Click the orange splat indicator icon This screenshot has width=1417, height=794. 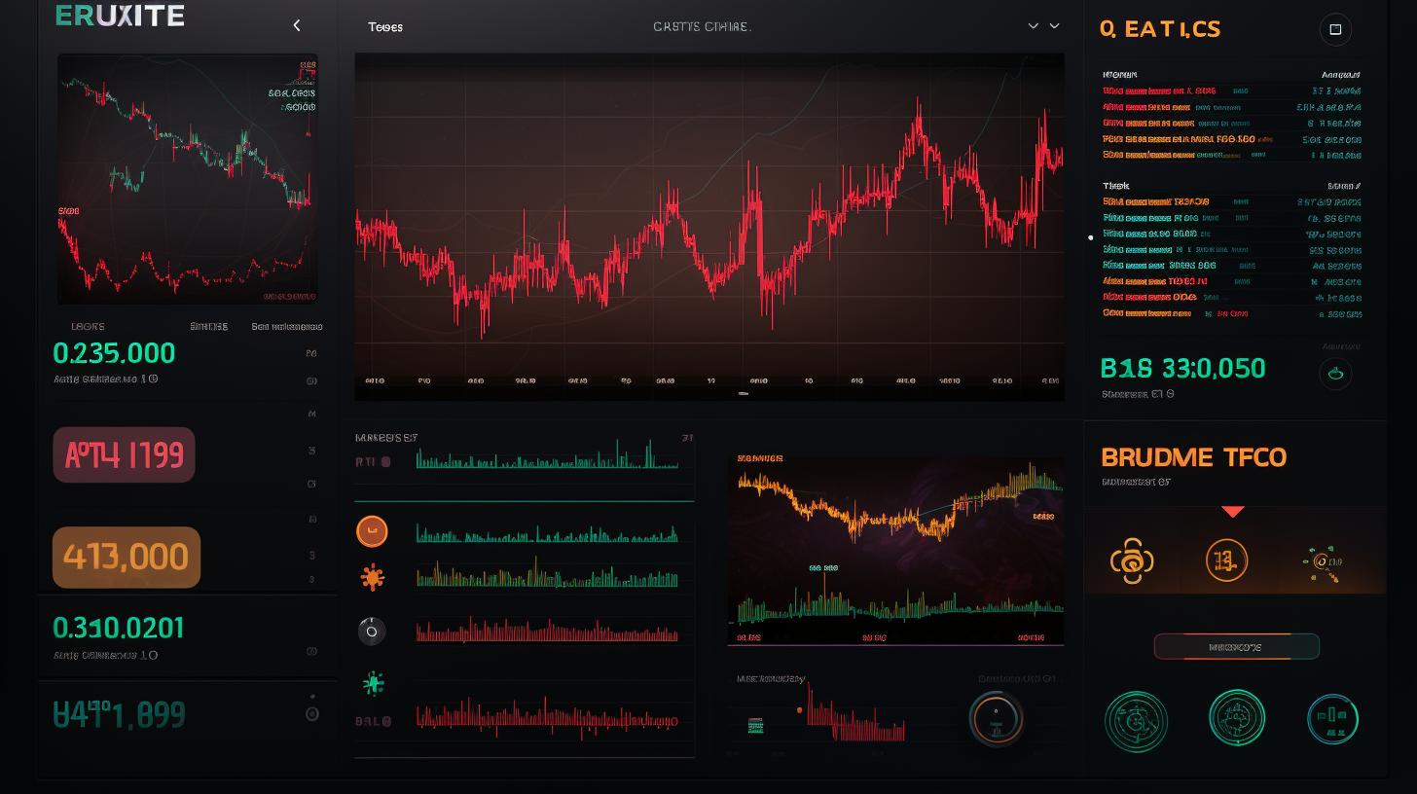click(372, 578)
